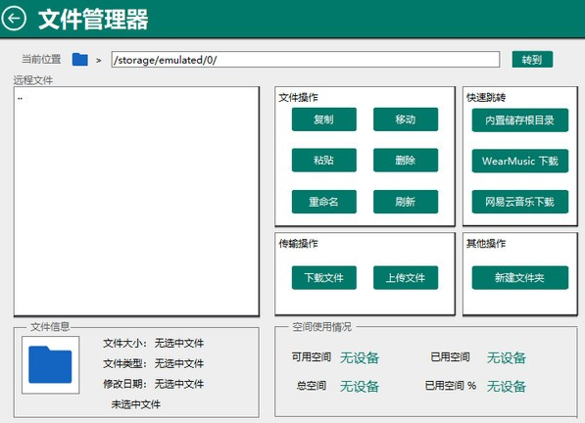585x423 pixels.
Task: Click the 文件管理器 title text
Action: (x=93, y=20)
